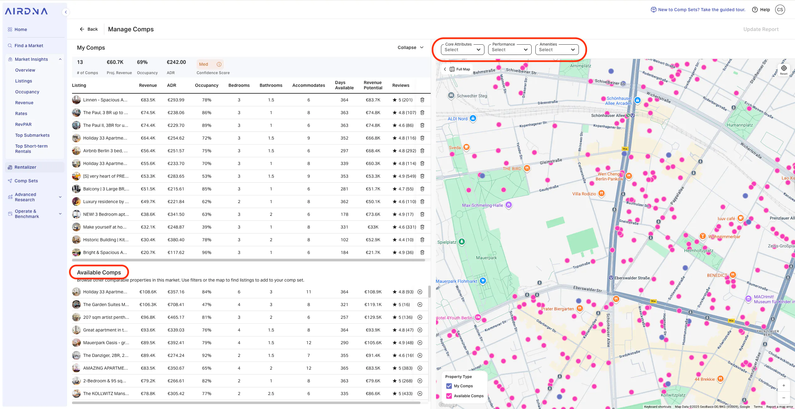Click the AirDNA logo
This screenshot has height=409, width=795.
pos(26,11)
